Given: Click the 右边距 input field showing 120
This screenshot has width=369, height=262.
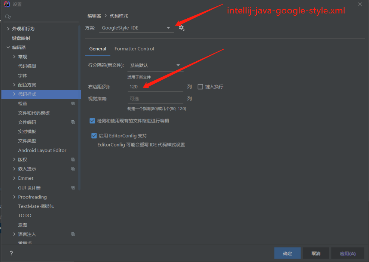Looking at the screenshot, I should (155, 87).
